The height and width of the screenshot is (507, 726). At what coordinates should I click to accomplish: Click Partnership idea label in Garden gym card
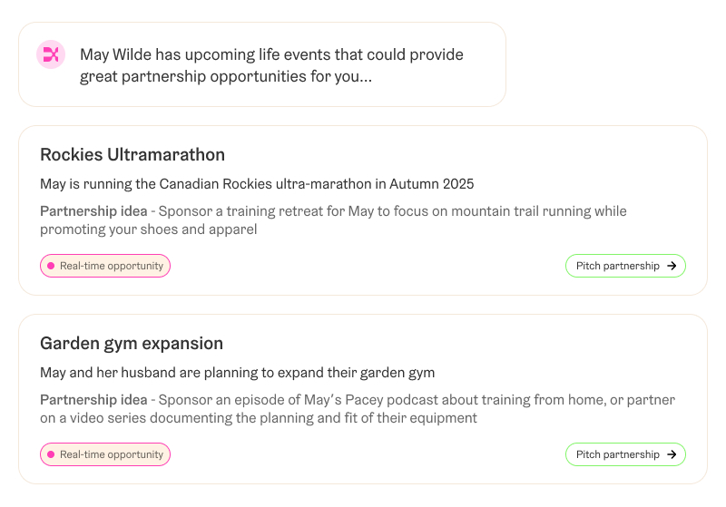tap(93, 400)
